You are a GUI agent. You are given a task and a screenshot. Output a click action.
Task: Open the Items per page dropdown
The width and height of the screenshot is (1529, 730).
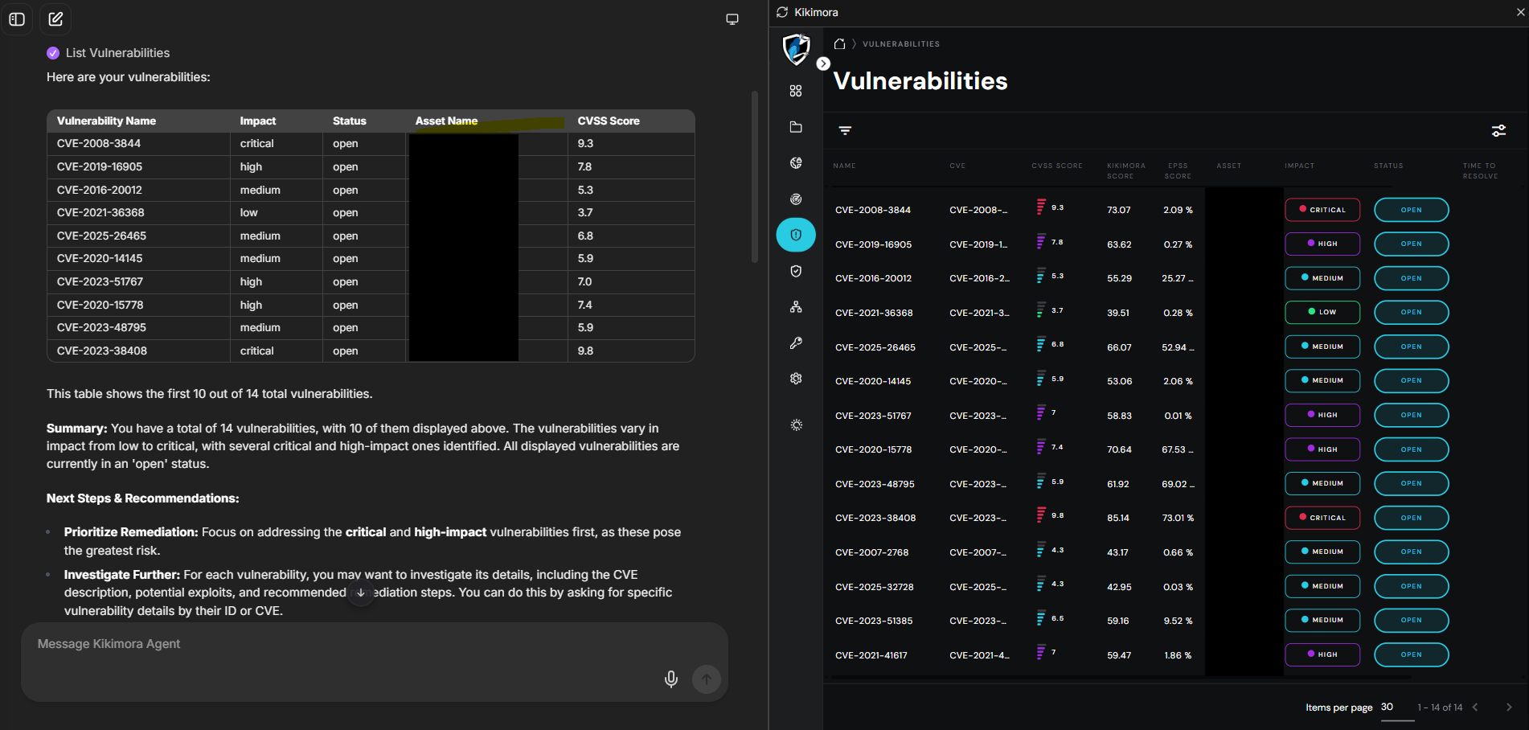(x=1386, y=707)
